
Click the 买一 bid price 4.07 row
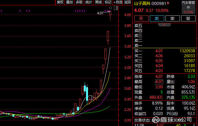point(164,51)
